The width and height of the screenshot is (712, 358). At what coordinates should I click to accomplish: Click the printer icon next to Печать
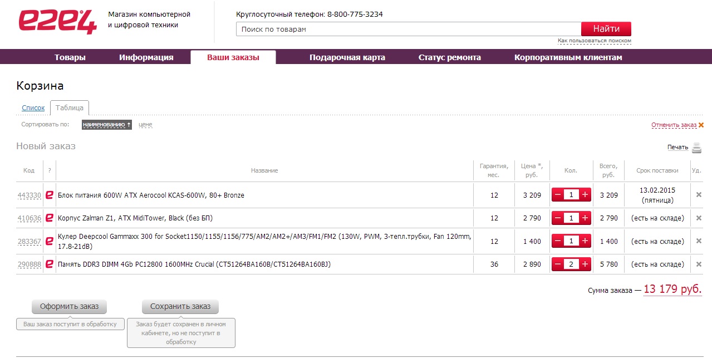click(x=696, y=148)
